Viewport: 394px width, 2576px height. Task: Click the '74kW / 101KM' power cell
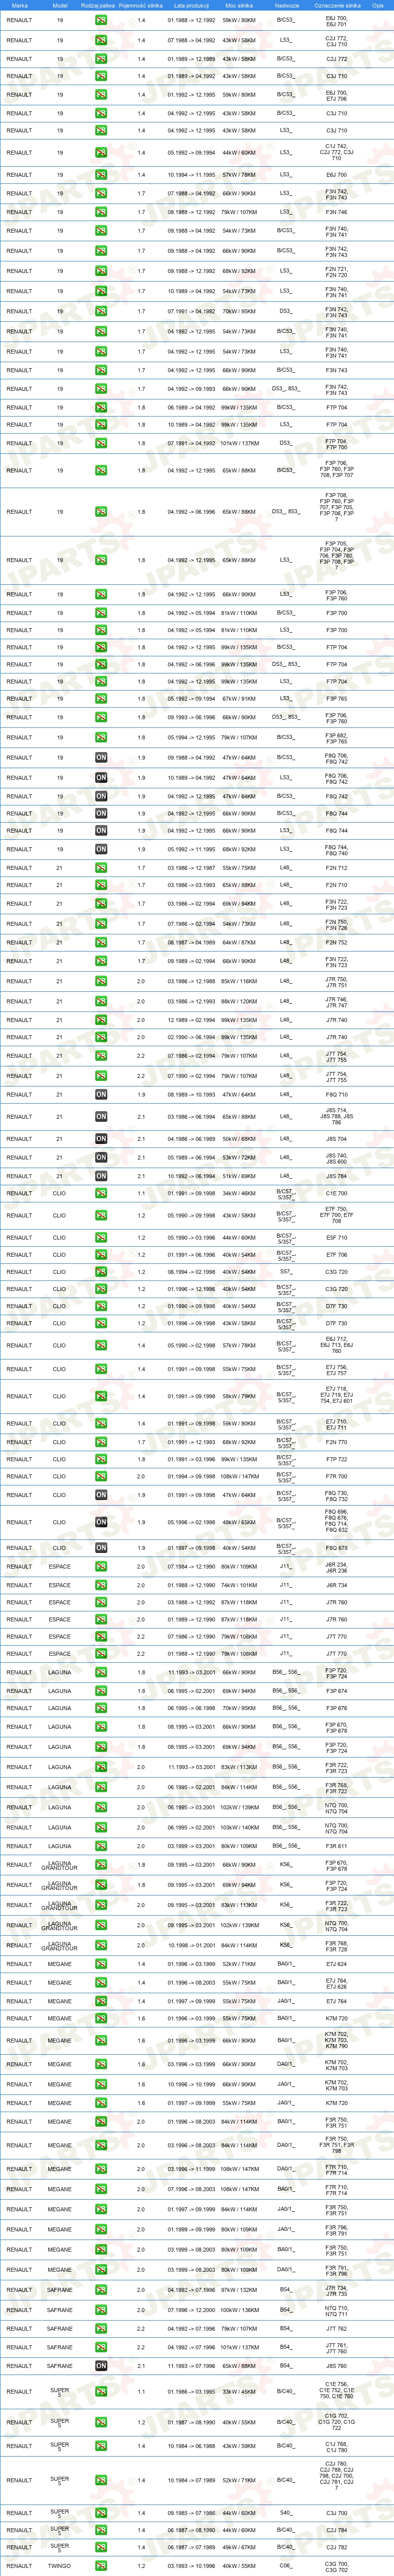[x=239, y=1585]
